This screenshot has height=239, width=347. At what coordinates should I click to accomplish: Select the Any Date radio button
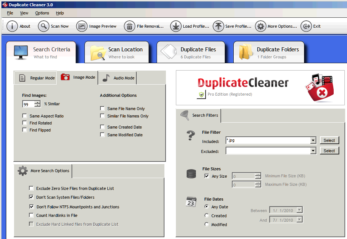point(207,206)
